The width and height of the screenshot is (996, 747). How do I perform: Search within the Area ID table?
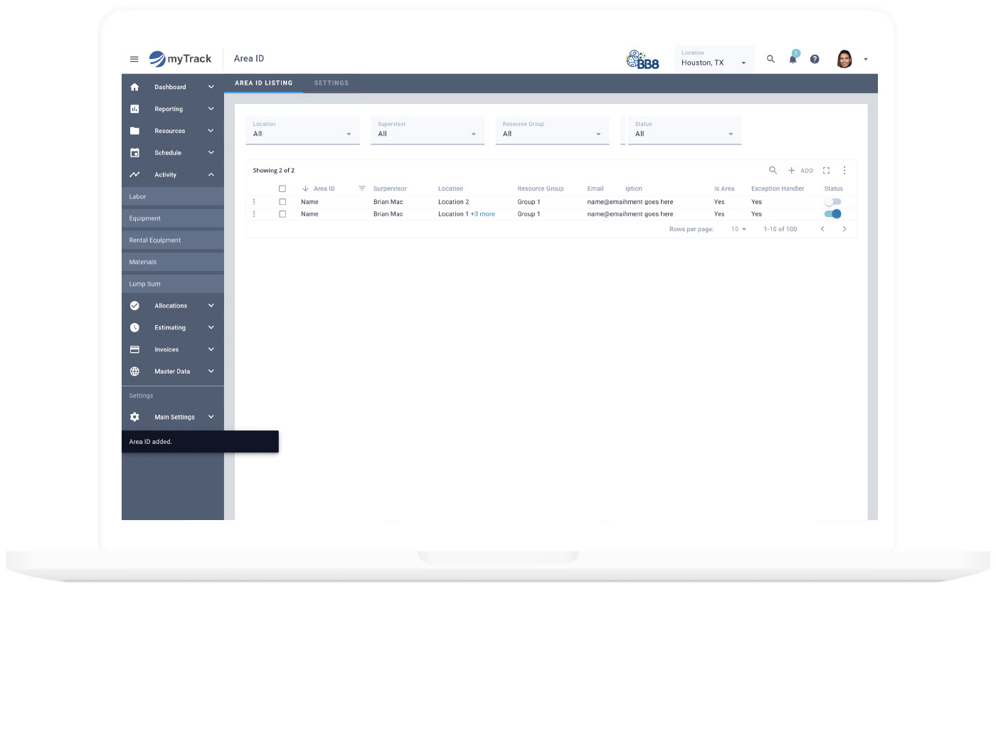[773, 170]
